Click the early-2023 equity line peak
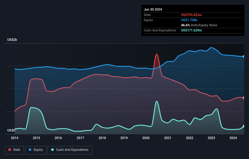Viewport: 249px width, 159px height. (x=211, y=48)
